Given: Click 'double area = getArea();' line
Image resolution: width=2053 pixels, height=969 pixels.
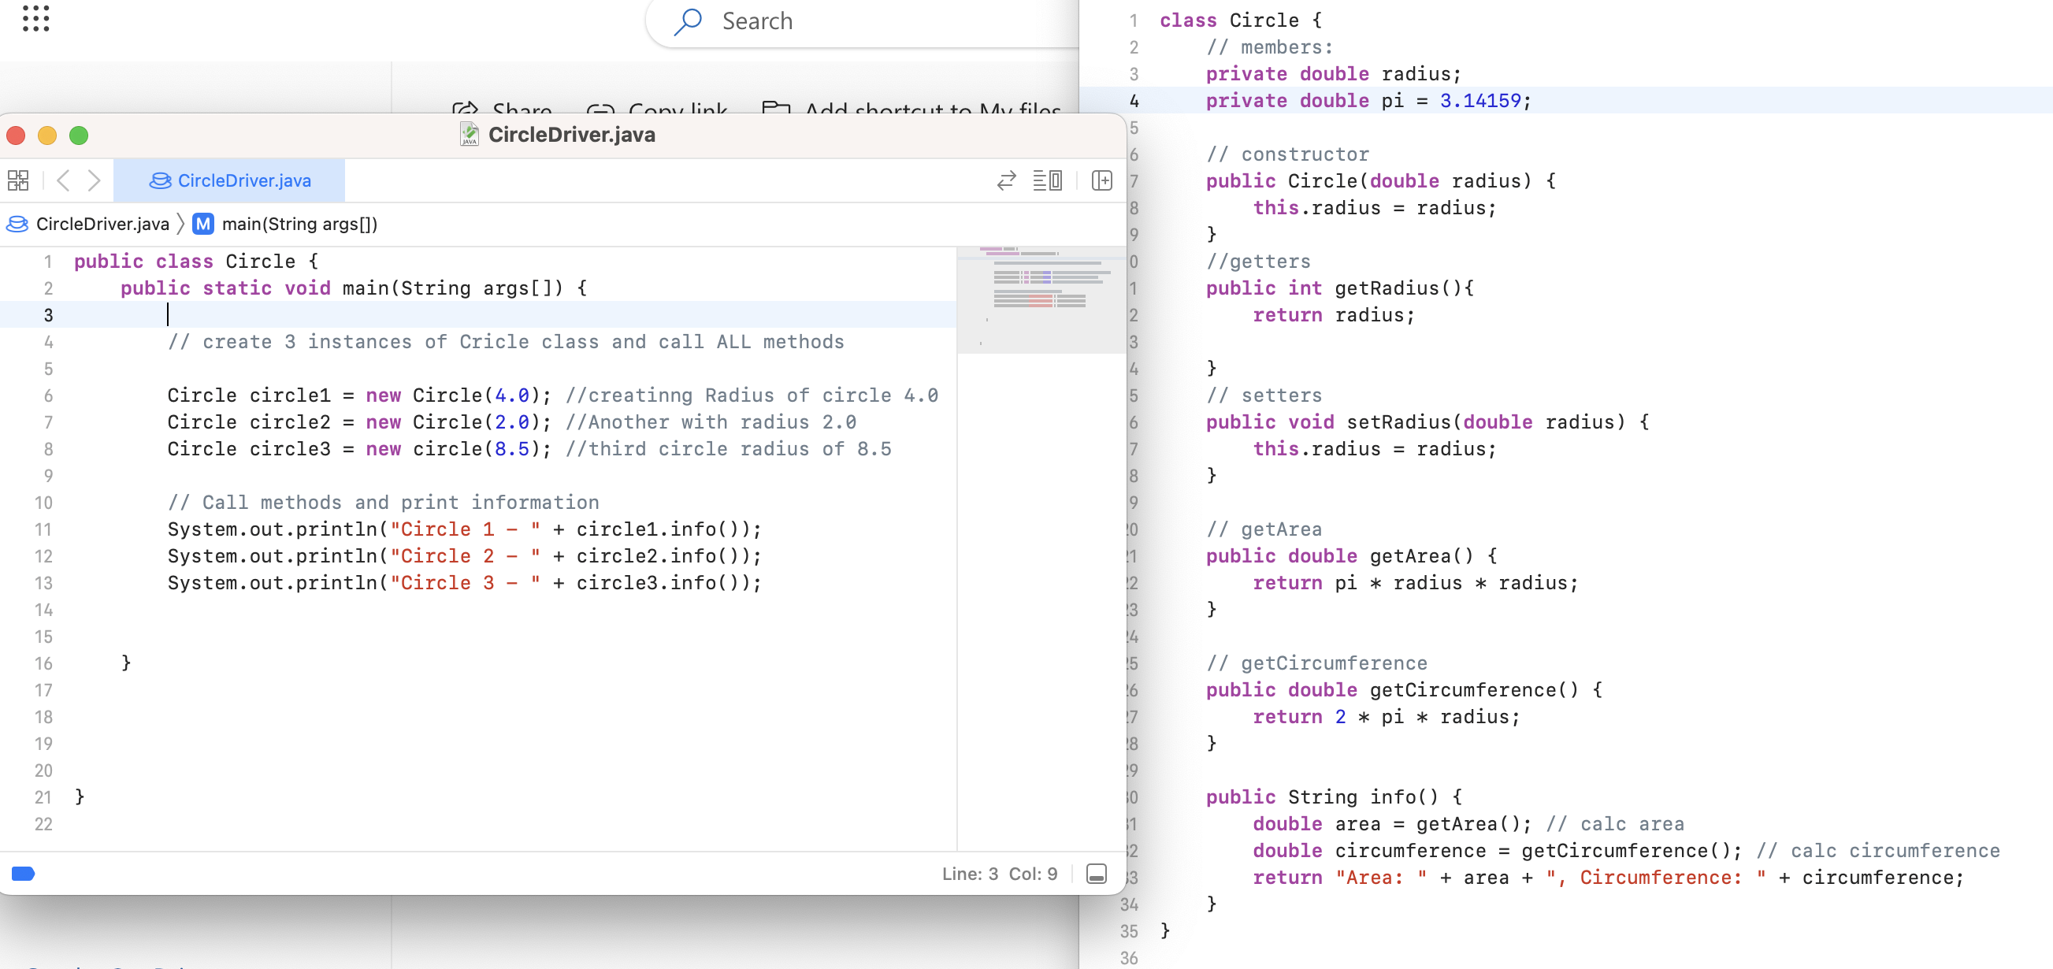Looking at the screenshot, I should [1391, 825].
